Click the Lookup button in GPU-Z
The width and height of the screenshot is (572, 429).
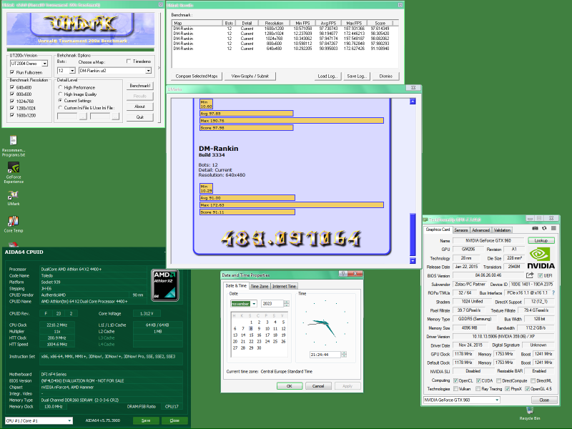pyautogui.click(x=541, y=240)
